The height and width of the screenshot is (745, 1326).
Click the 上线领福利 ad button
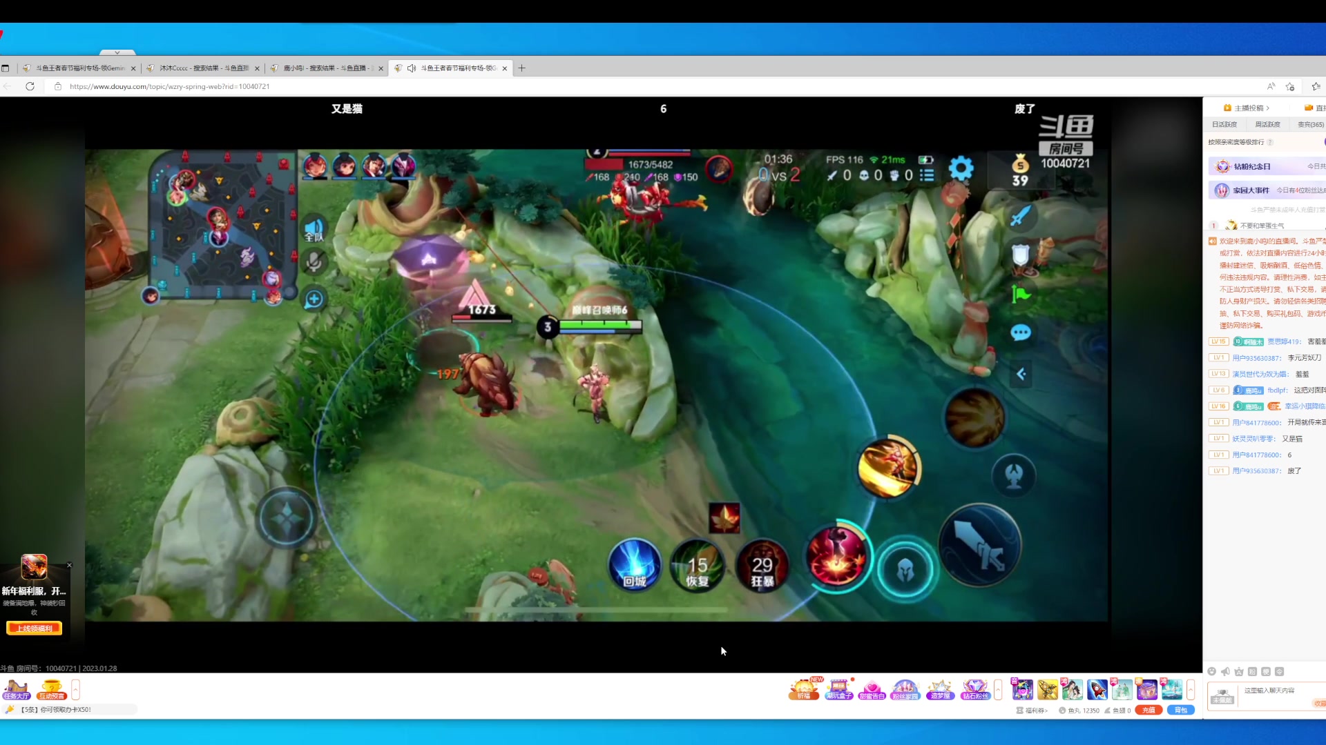[x=34, y=628]
